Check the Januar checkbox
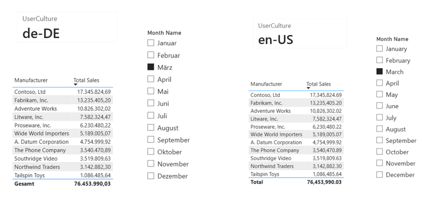Image resolution: width=437 pixels, height=205 pixels. click(x=151, y=43)
